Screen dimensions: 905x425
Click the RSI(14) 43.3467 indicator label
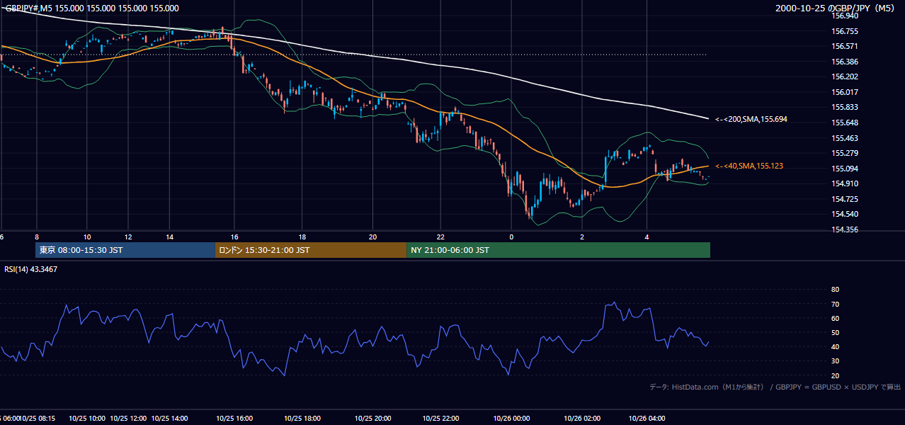click(x=31, y=269)
